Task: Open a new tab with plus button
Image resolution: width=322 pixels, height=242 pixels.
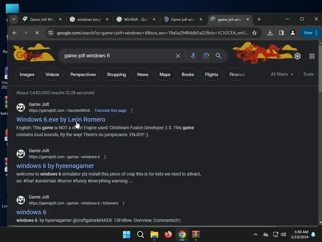Action: 259,19
